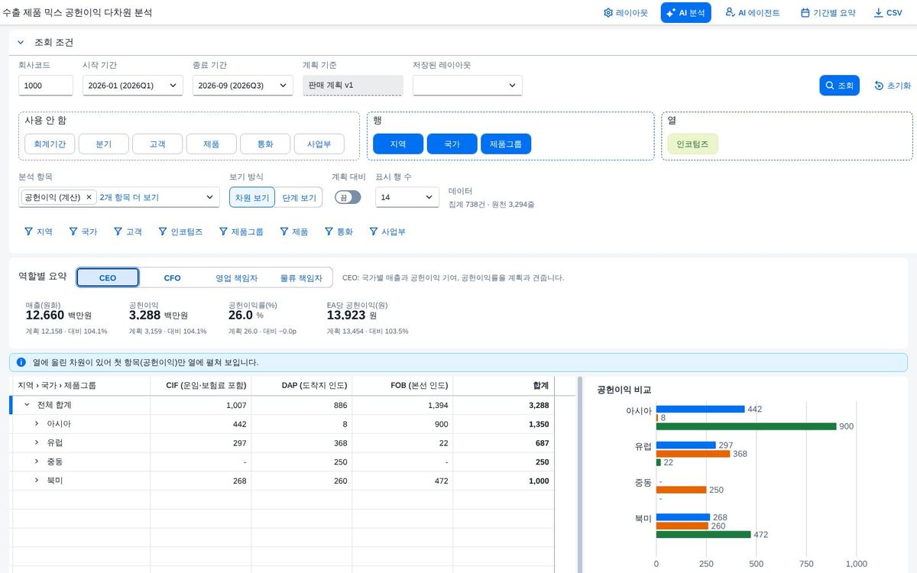Click the AI 분석 sparkle icon
The height and width of the screenshot is (573, 917).
coord(671,13)
